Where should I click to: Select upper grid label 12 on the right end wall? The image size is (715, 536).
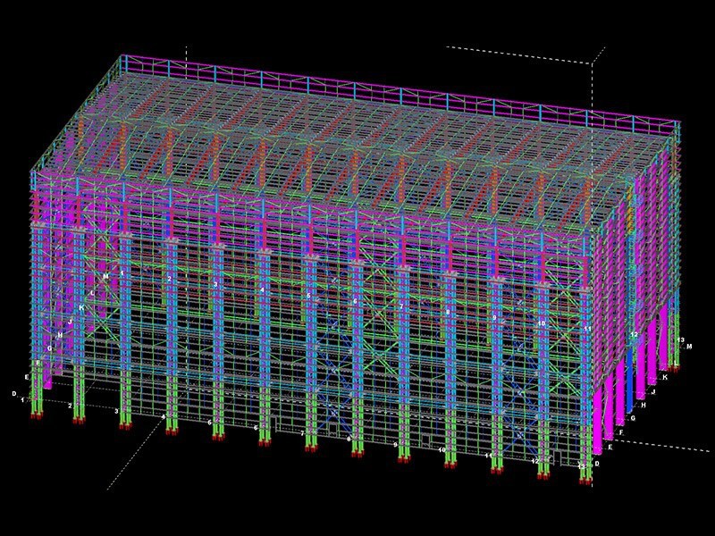[x=634, y=334]
